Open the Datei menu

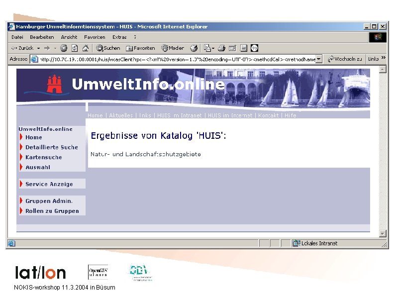(17, 37)
